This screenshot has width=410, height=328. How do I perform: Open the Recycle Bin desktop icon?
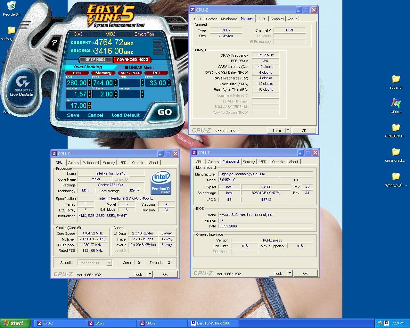[11, 6]
